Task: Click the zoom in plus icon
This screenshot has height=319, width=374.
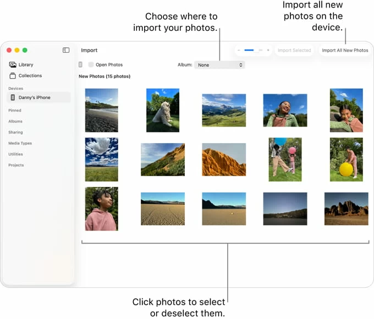Action: (268, 50)
